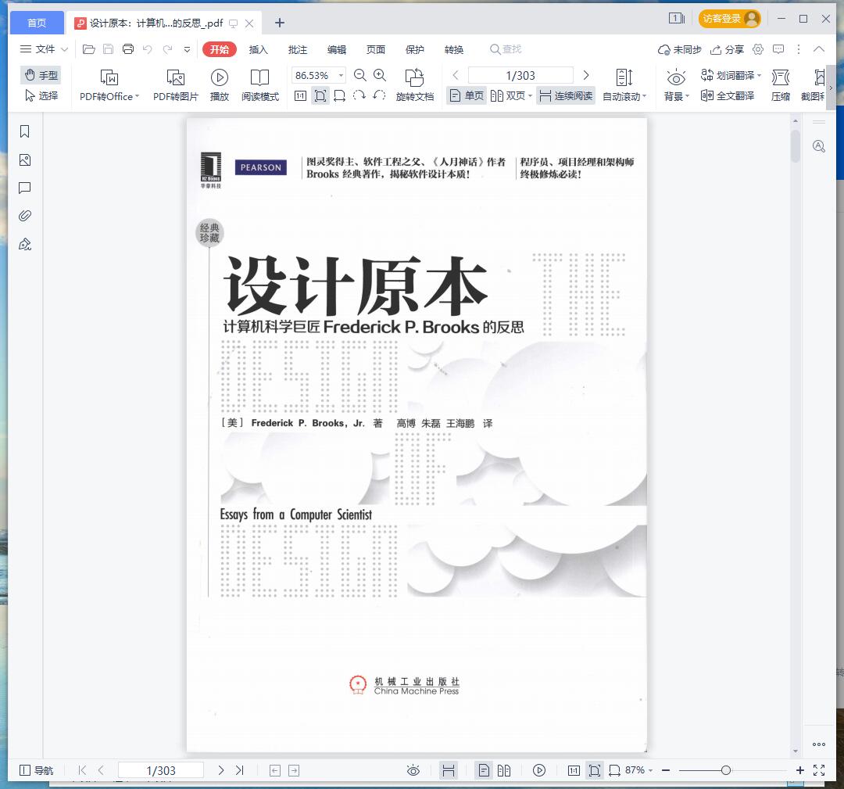
Task: Toggle the 导航 navigation pane in the status bar
Action: 37,770
